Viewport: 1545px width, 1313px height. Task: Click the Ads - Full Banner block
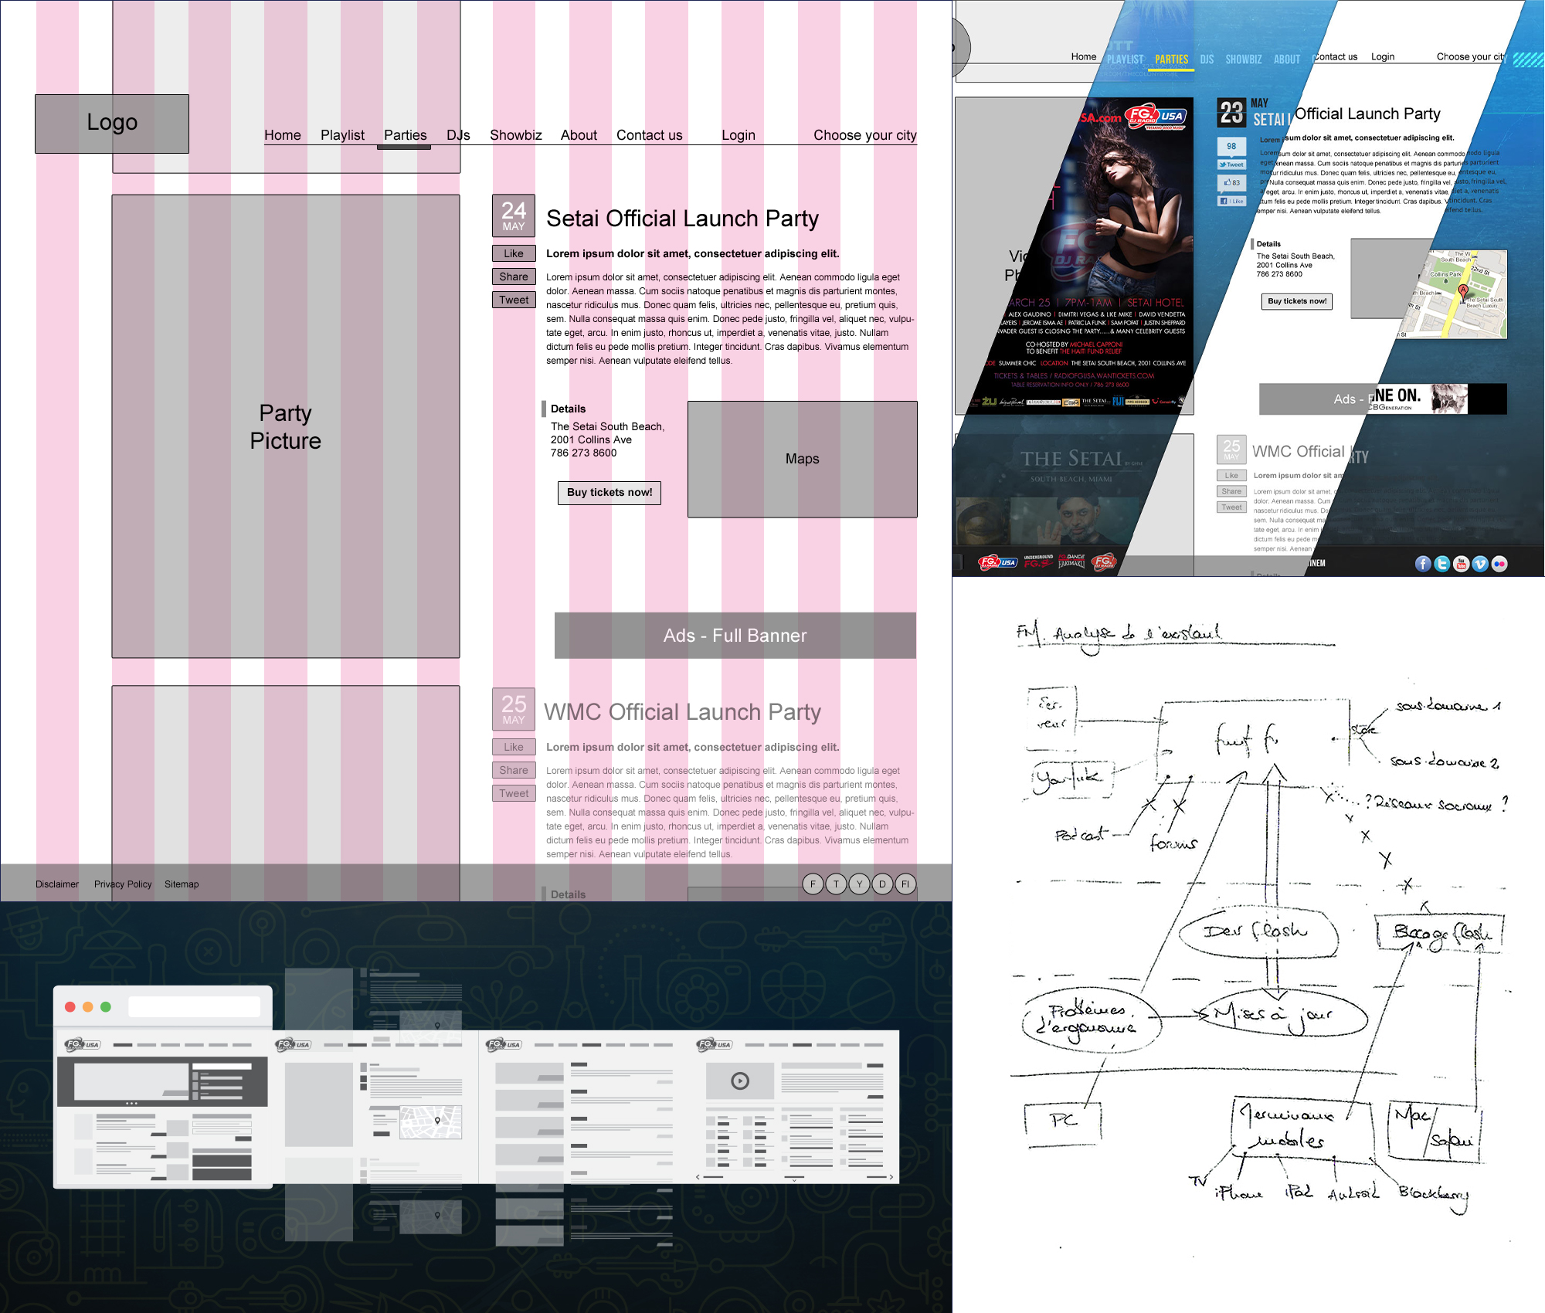(x=735, y=636)
